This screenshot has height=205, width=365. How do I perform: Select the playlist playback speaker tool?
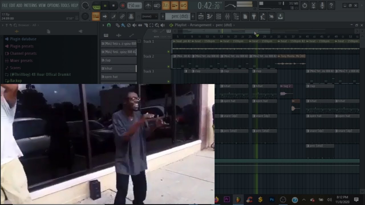(163, 25)
